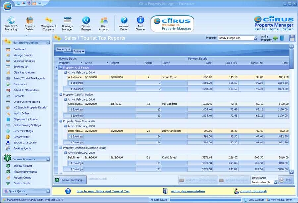Open Bookings Manager toolbar icon
Screen dimensions: 298x203
pyautogui.click(x=67, y=24)
